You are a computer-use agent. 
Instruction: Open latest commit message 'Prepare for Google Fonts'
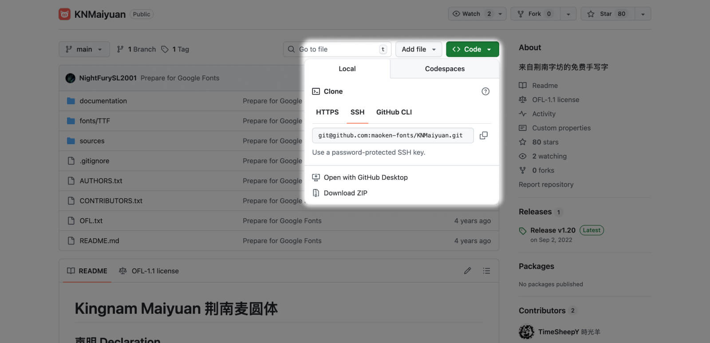[x=180, y=78]
